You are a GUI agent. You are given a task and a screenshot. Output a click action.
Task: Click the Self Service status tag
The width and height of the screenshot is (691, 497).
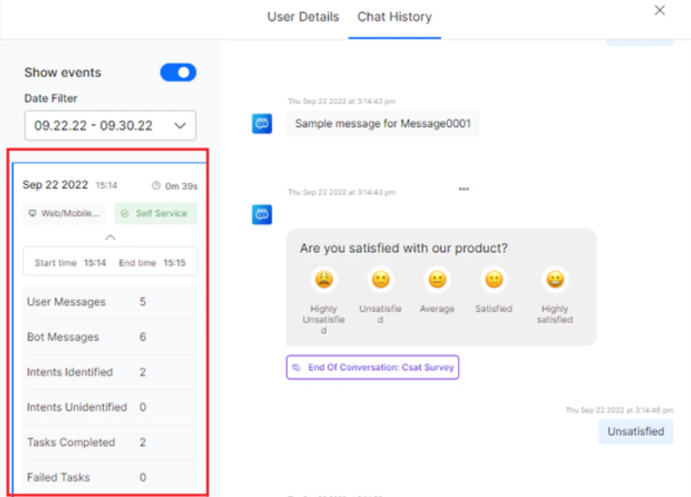(156, 213)
